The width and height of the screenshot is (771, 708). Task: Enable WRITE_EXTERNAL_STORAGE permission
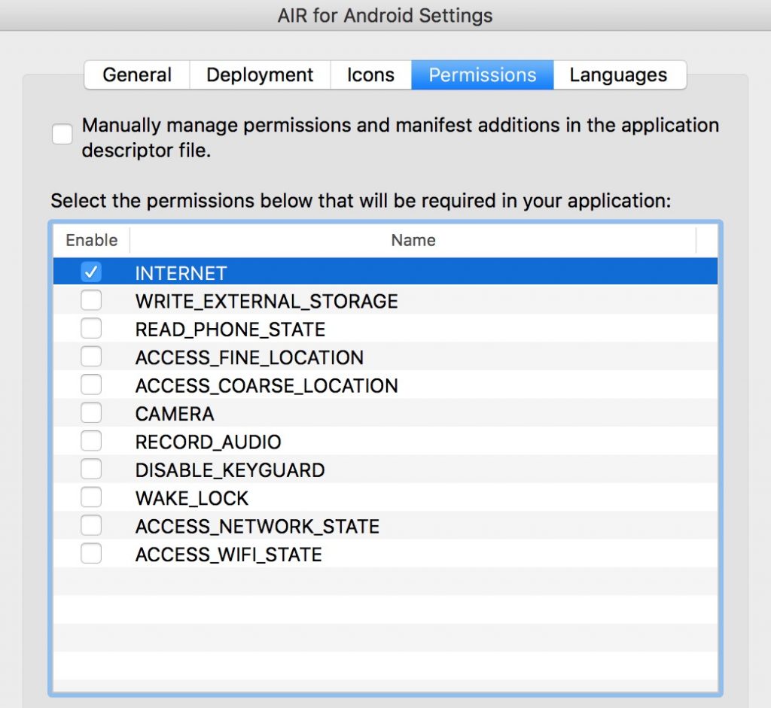coord(91,299)
